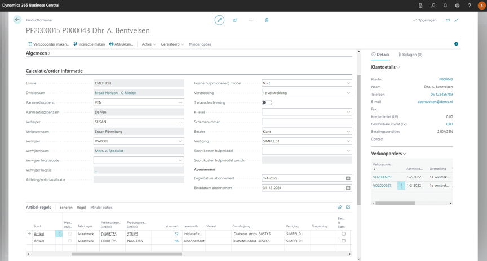Open Verwijzer locatiecode dropdown

pyautogui.click(x=180, y=160)
